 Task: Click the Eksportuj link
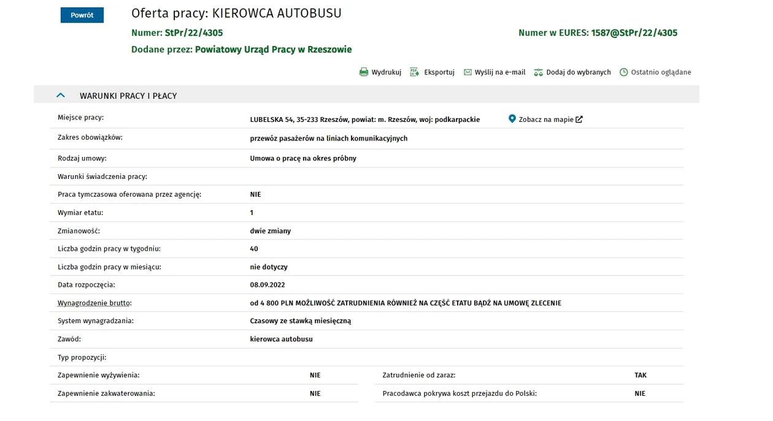[439, 72]
